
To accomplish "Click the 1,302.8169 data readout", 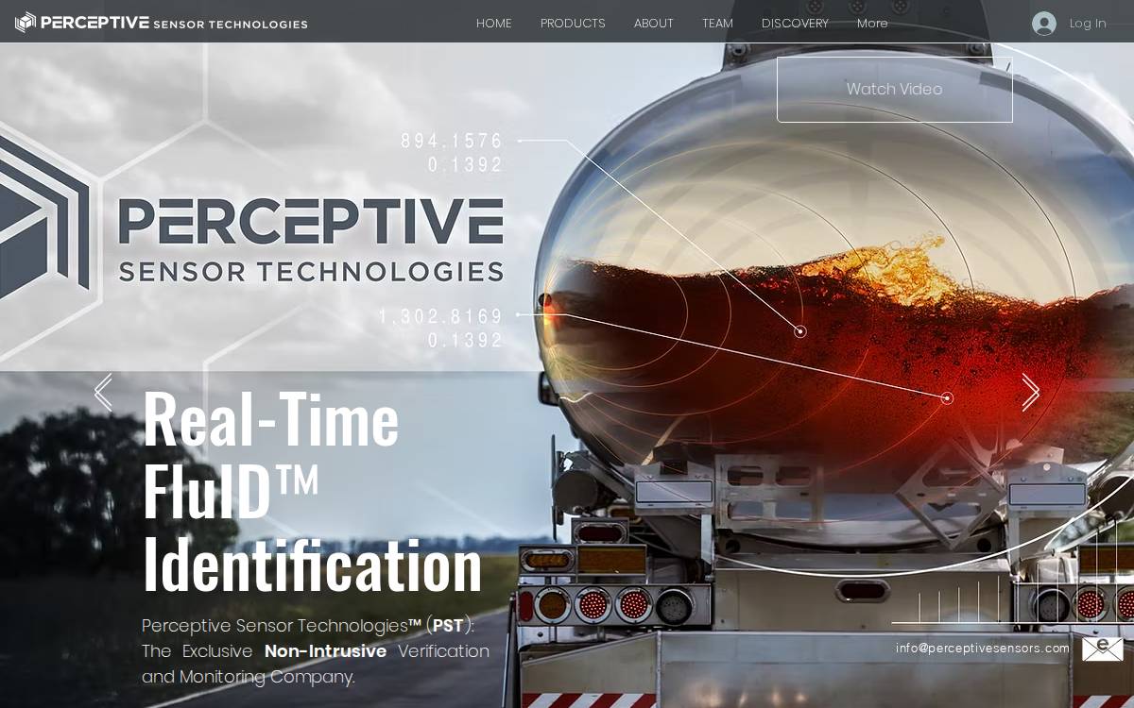I will coord(441,316).
